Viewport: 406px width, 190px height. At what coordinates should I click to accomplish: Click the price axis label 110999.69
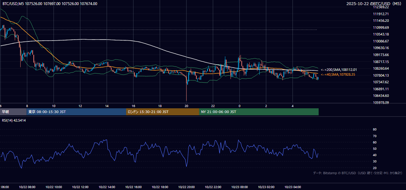pyautogui.click(x=381, y=28)
